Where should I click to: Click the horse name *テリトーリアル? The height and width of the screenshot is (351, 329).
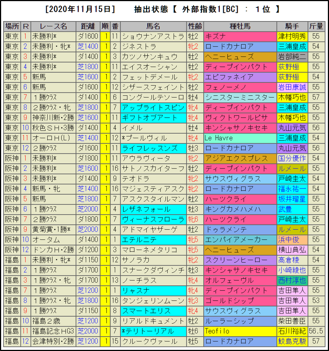153,331
